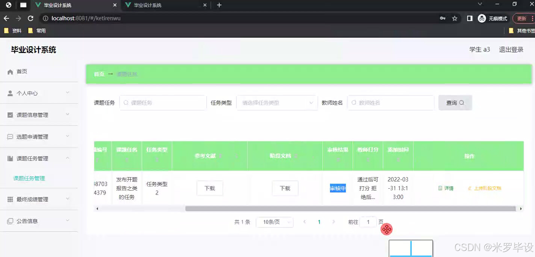Toggle sorting on the 阶段文档 column
Image resolution: width=535 pixels, height=257 pixels.
[296, 156]
